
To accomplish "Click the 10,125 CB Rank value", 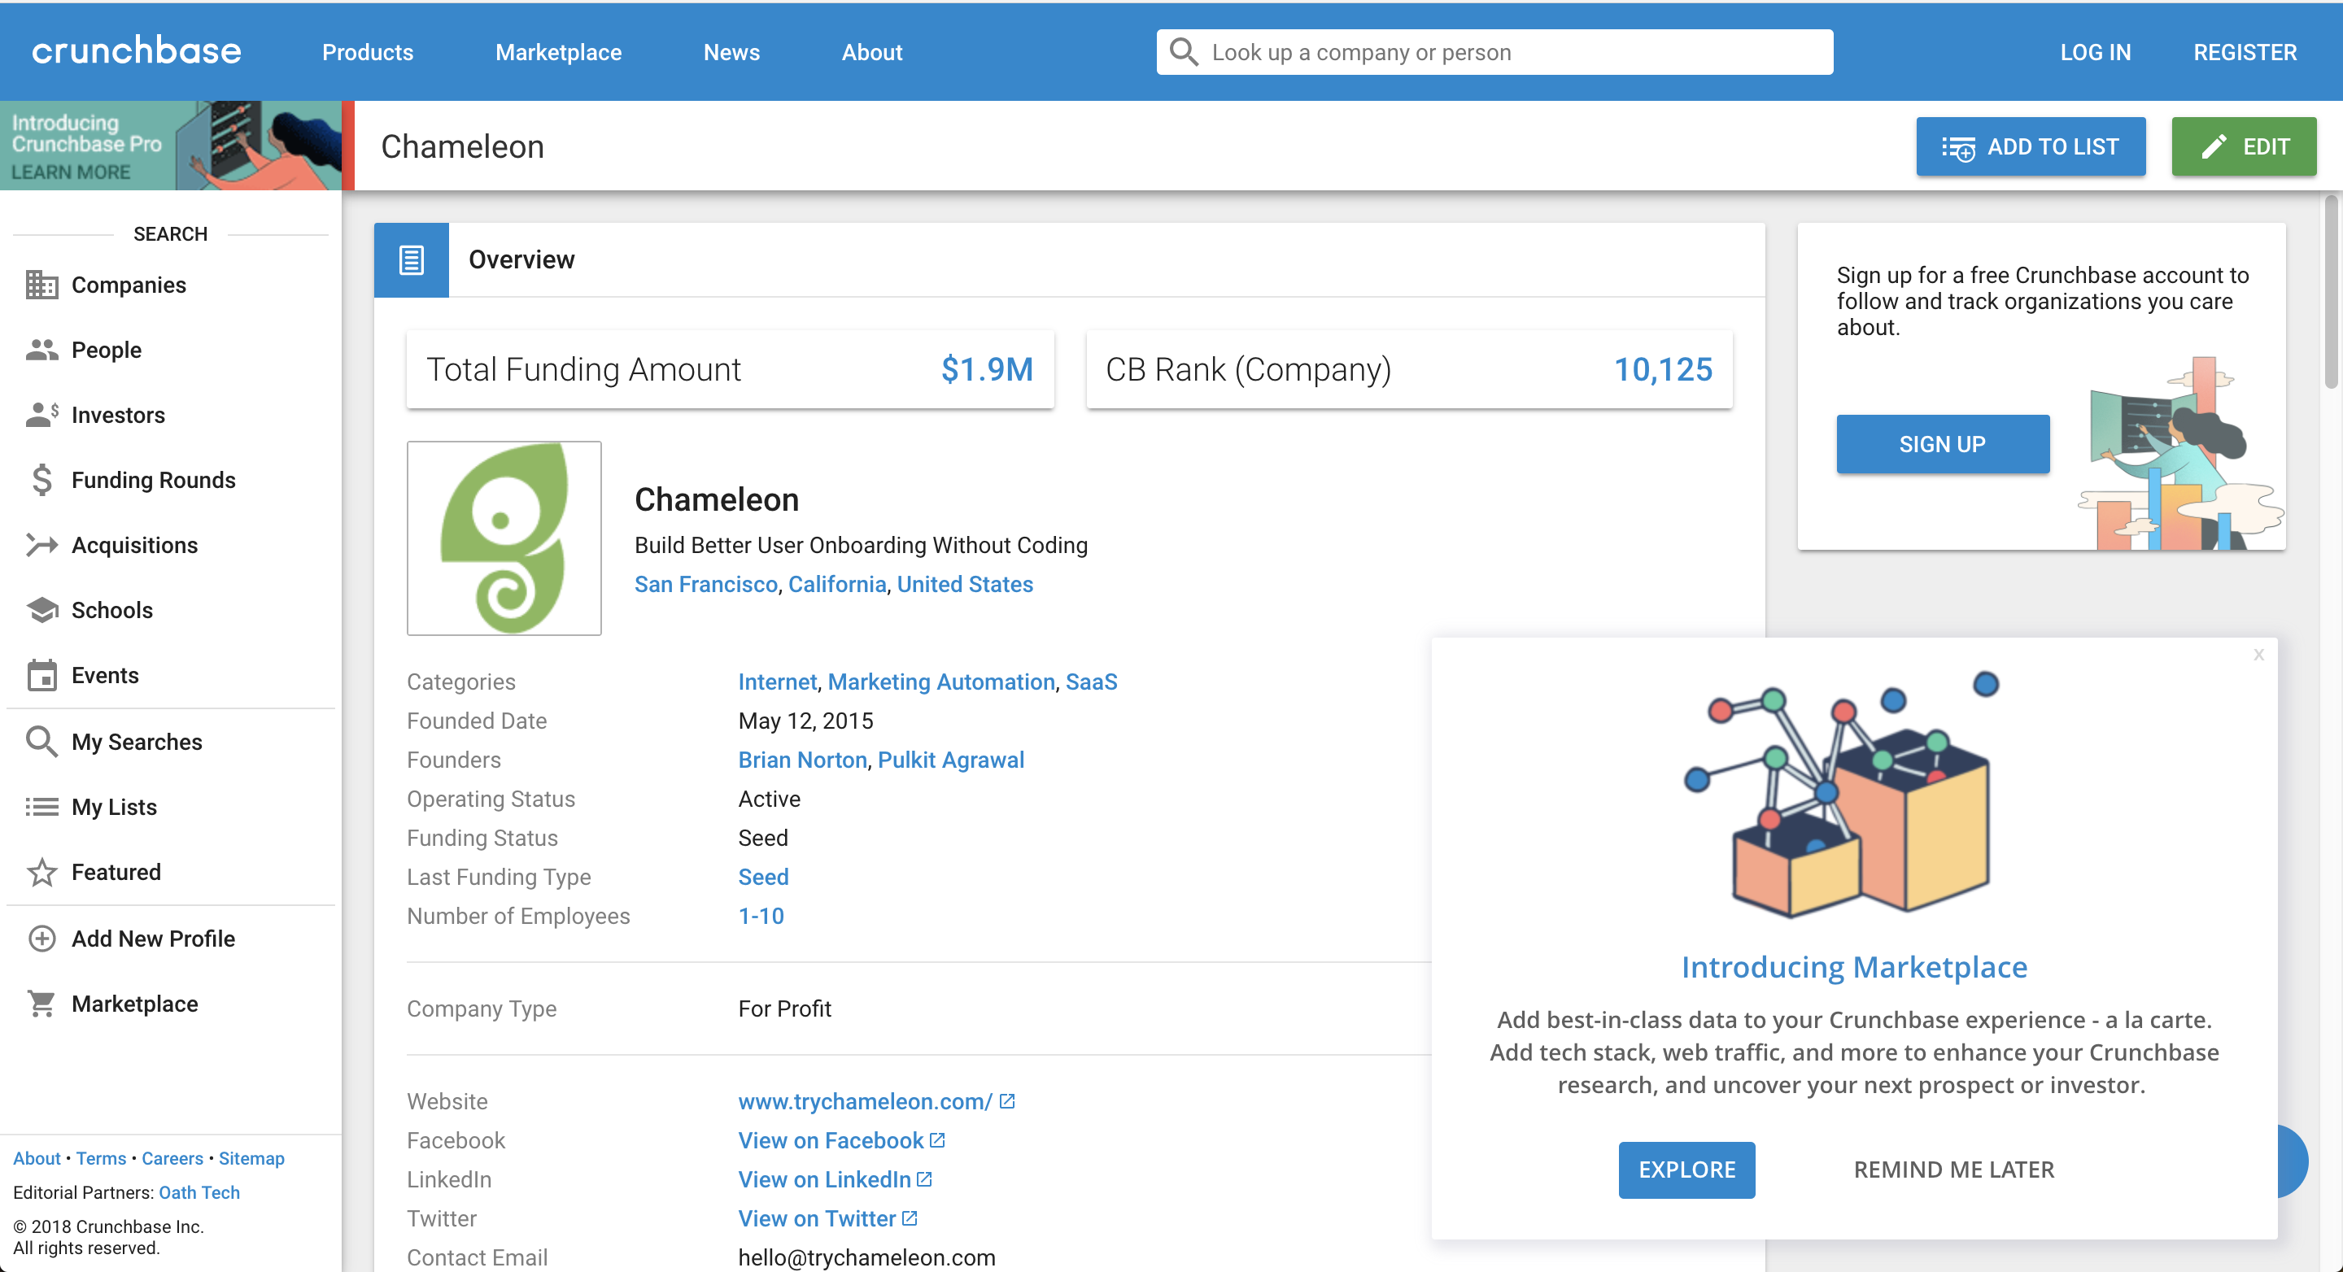I will point(1663,369).
